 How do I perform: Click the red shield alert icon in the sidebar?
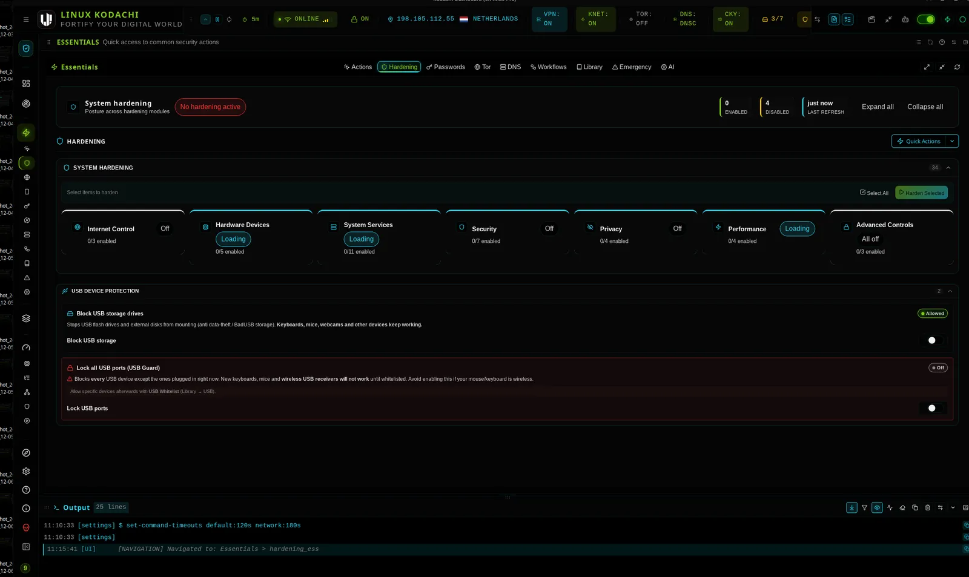26,528
